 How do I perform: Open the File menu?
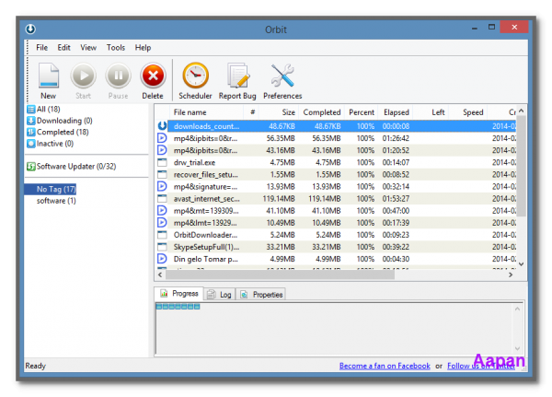coord(41,48)
